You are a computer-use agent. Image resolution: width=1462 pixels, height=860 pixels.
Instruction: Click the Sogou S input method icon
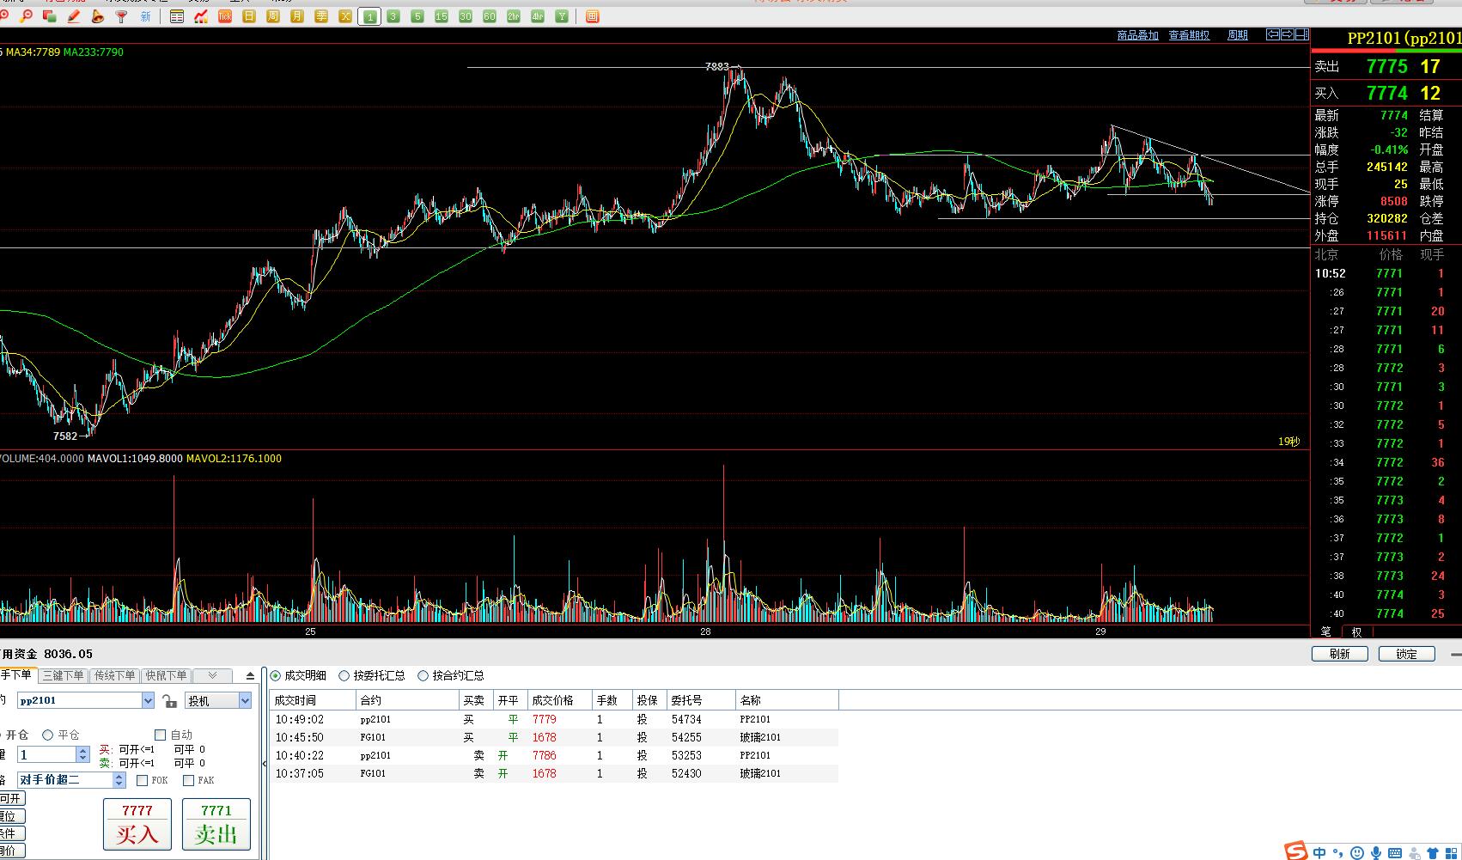click(x=1296, y=851)
